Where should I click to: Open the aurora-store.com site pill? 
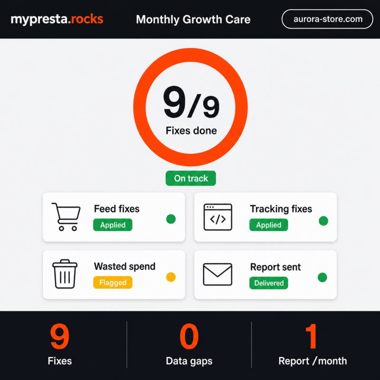[327, 19]
